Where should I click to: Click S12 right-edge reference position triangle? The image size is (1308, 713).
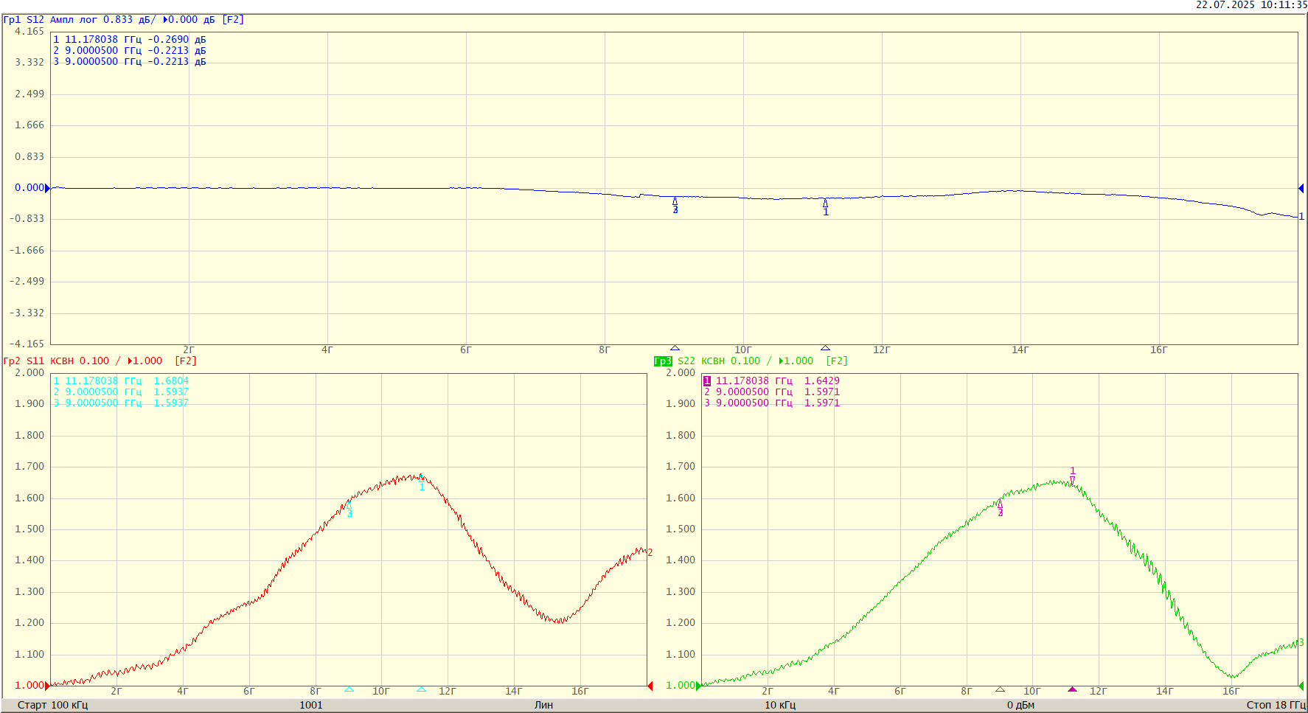coord(1301,188)
